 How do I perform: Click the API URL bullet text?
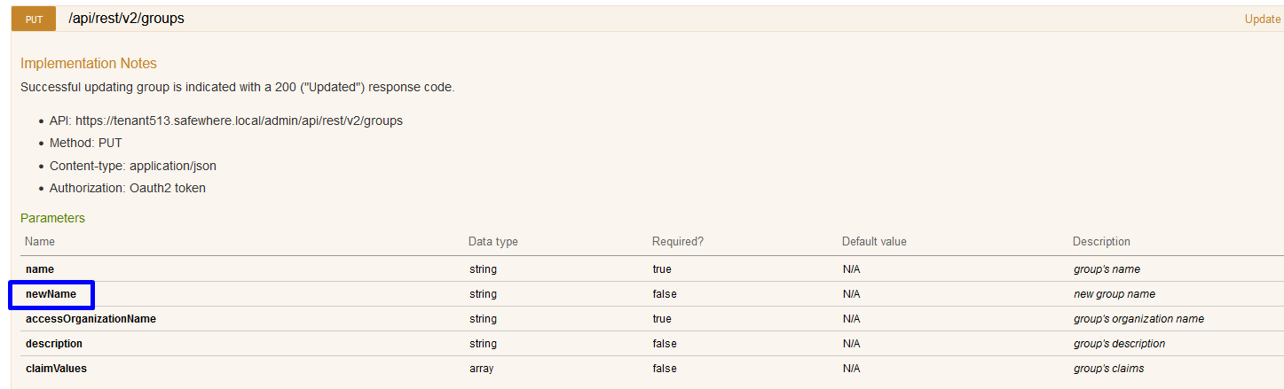225,121
